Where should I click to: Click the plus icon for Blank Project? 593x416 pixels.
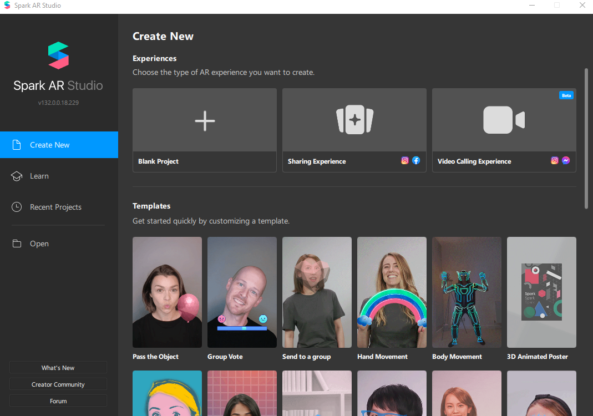click(x=205, y=121)
